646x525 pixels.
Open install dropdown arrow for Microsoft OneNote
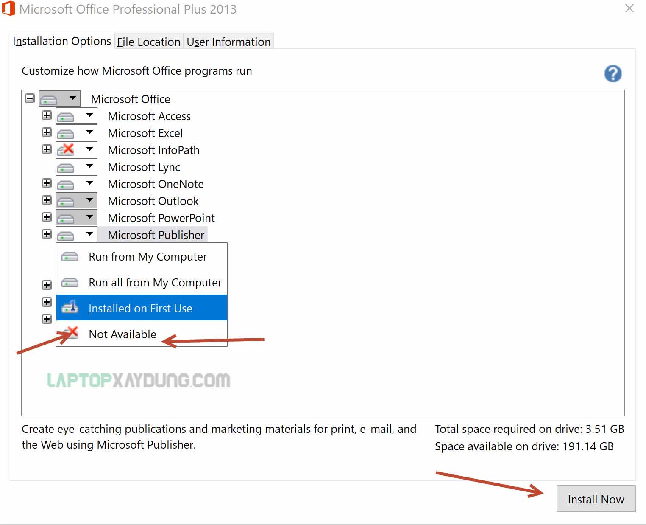89,183
